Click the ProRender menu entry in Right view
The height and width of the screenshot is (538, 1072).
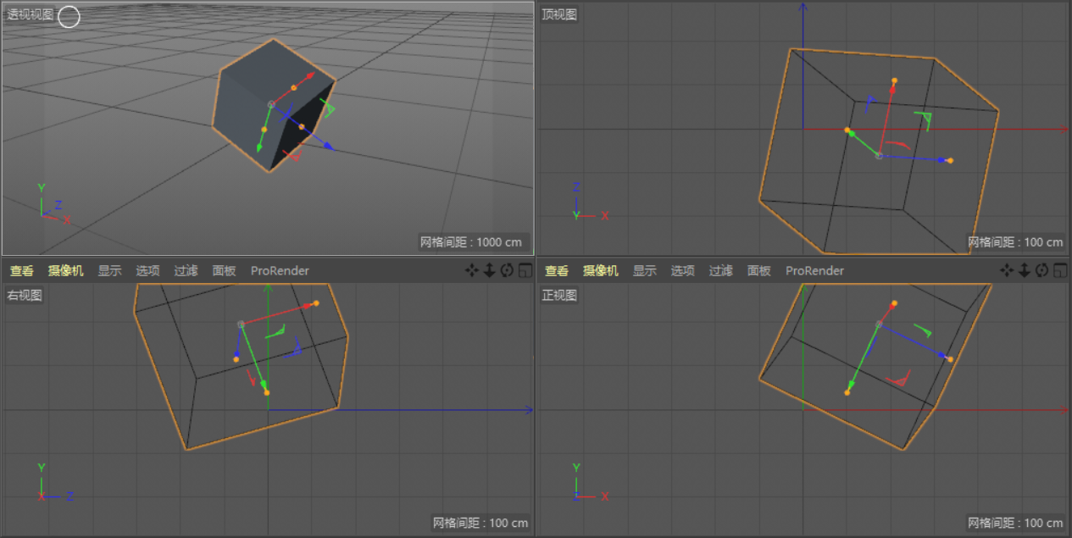pos(280,270)
